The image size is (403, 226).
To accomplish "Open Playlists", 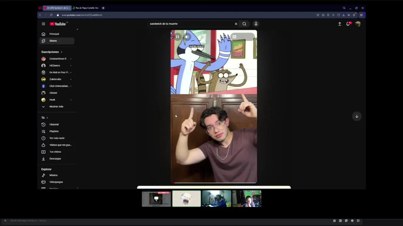I will coord(57,131).
